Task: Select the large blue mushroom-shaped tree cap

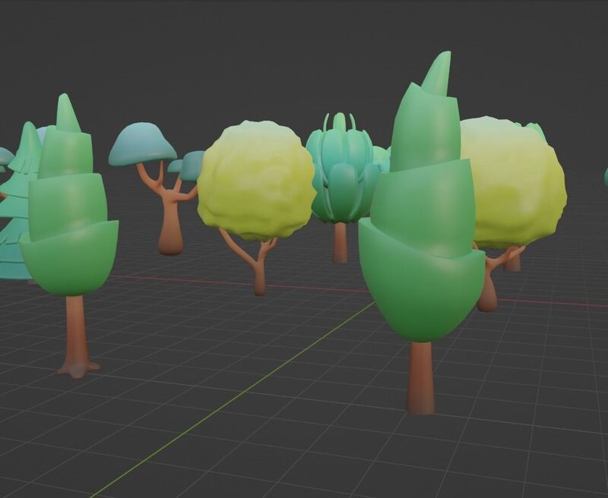Action: pyautogui.click(x=142, y=144)
